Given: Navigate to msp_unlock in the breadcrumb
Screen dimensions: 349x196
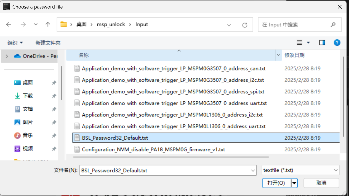Looking at the screenshot, I should (111, 24).
